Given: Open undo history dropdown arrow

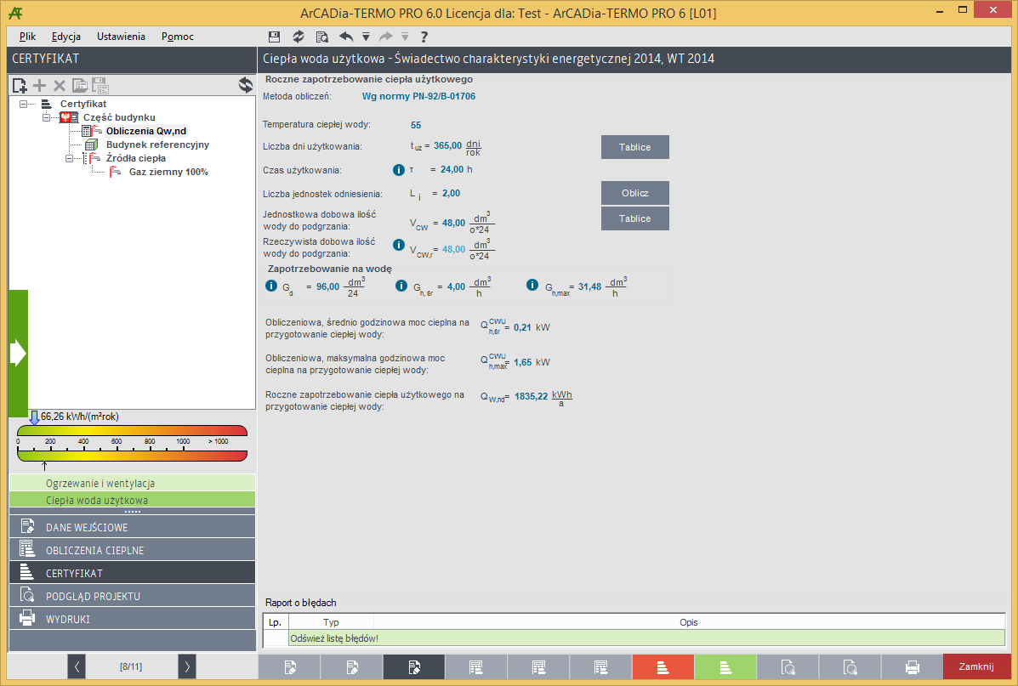Looking at the screenshot, I should click(x=367, y=37).
